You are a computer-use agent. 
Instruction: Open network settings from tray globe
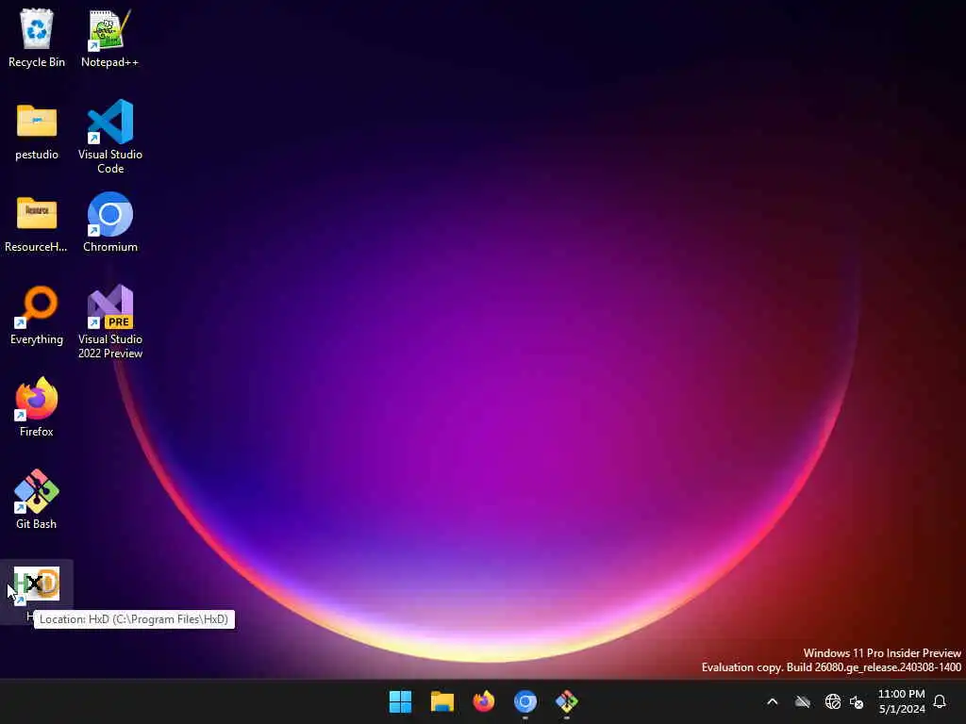(x=832, y=701)
